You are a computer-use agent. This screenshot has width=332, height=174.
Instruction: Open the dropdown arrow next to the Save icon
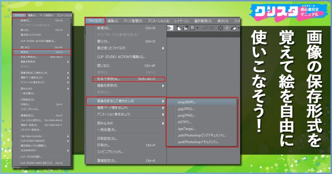click(197, 28)
